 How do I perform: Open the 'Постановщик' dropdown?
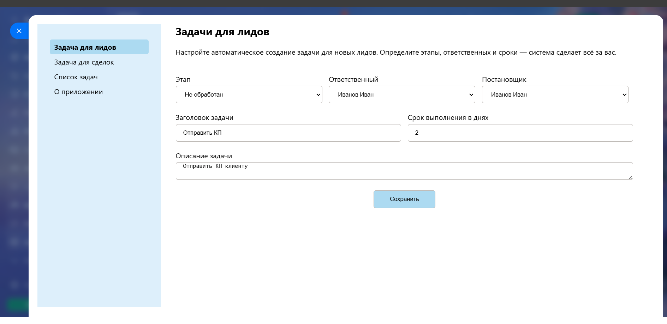(555, 94)
